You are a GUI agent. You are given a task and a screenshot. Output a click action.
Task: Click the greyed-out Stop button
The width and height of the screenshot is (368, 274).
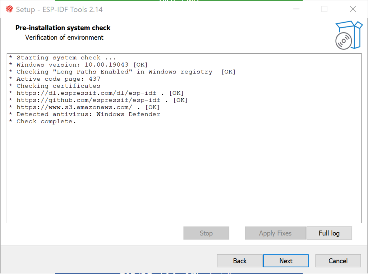pos(206,233)
